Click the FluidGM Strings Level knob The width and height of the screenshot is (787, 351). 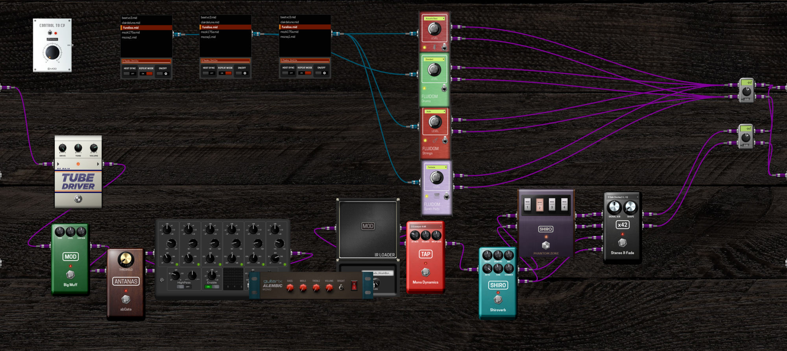point(435,122)
